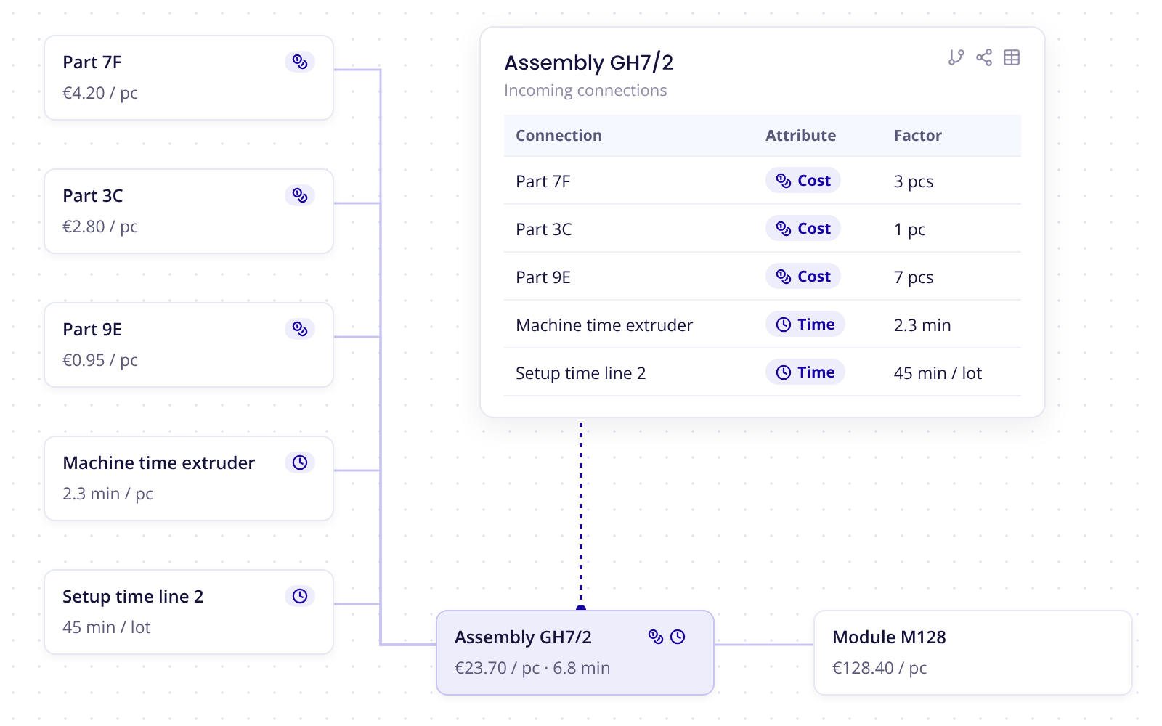
Task: Click the branch icon in Assembly GH7/2 panel
Action: [x=956, y=57]
